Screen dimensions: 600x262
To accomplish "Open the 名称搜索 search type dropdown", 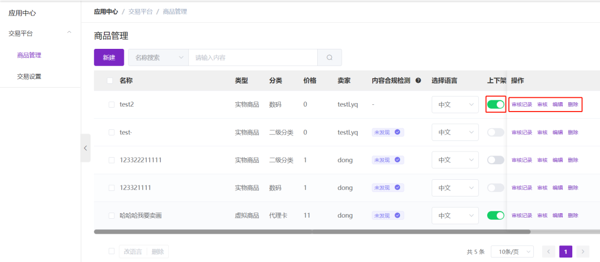I will [x=158, y=58].
